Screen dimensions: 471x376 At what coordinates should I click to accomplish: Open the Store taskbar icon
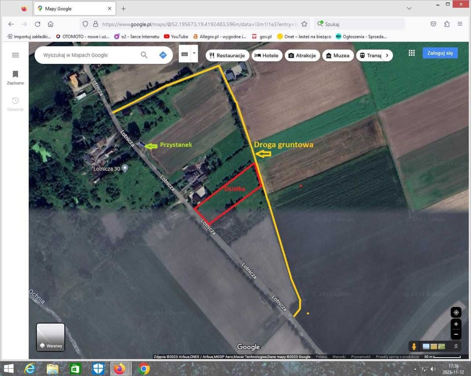click(75, 369)
